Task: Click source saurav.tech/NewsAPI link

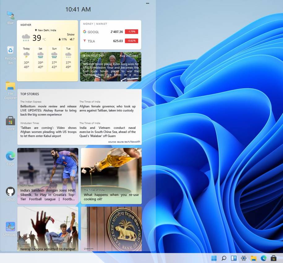Action: (124, 142)
